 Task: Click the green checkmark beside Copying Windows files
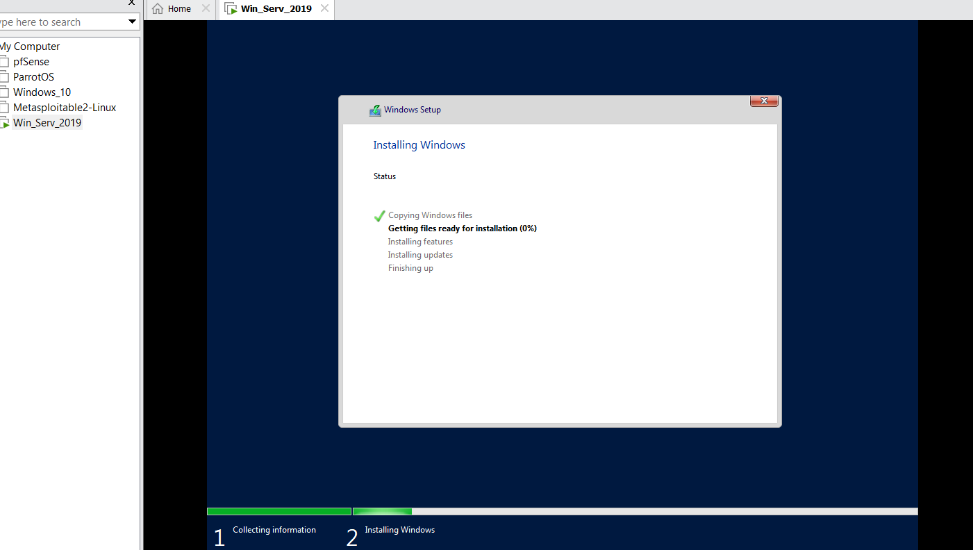point(379,216)
